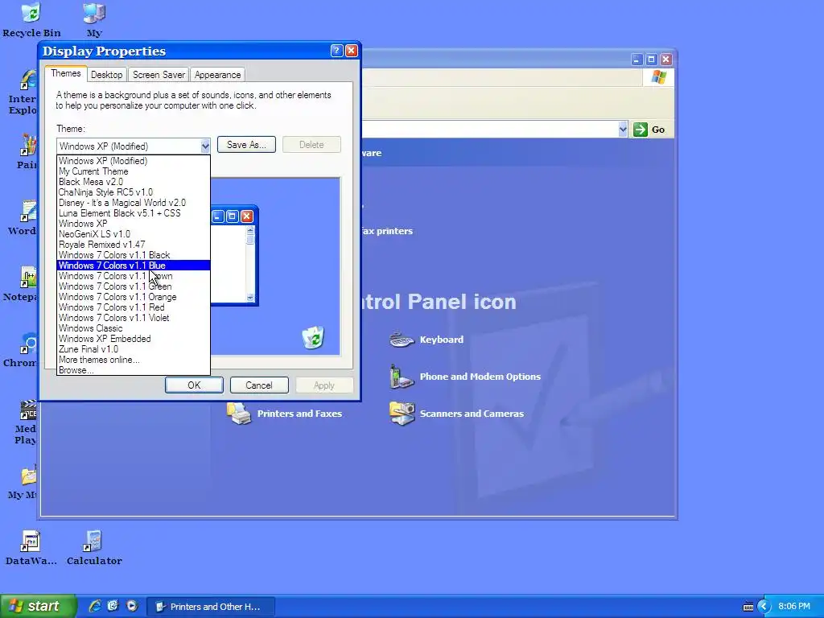Click Browse... in theme list
Image resolution: width=824 pixels, height=618 pixels.
pos(134,370)
